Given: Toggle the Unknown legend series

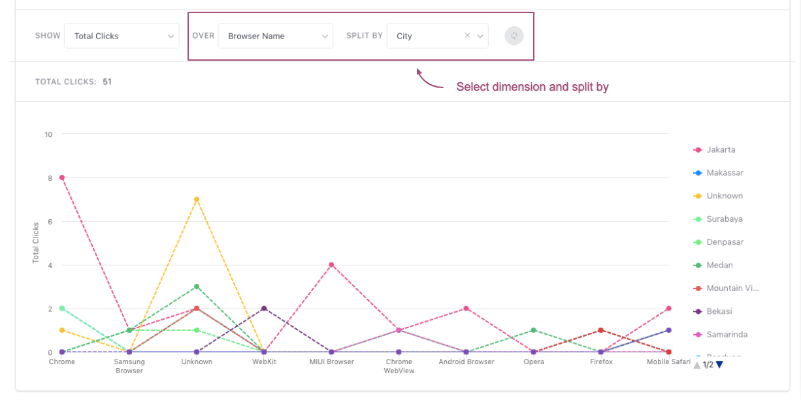Looking at the screenshot, I should pos(718,196).
